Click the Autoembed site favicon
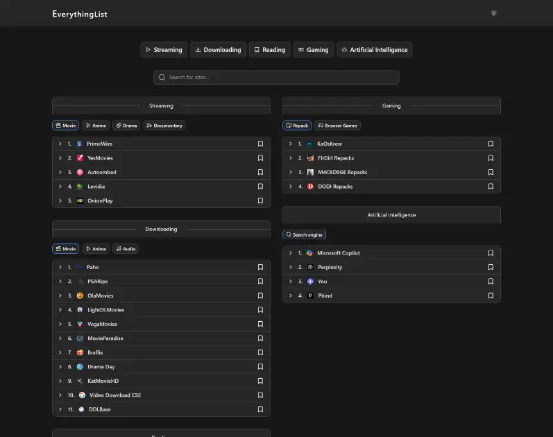The width and height of the screenshot is (553, 437). coord(80,172)
